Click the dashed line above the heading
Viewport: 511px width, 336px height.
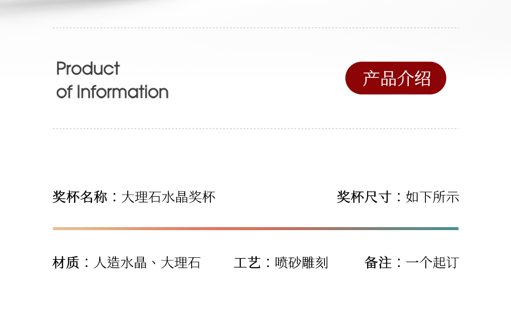[x=255, y=28]
